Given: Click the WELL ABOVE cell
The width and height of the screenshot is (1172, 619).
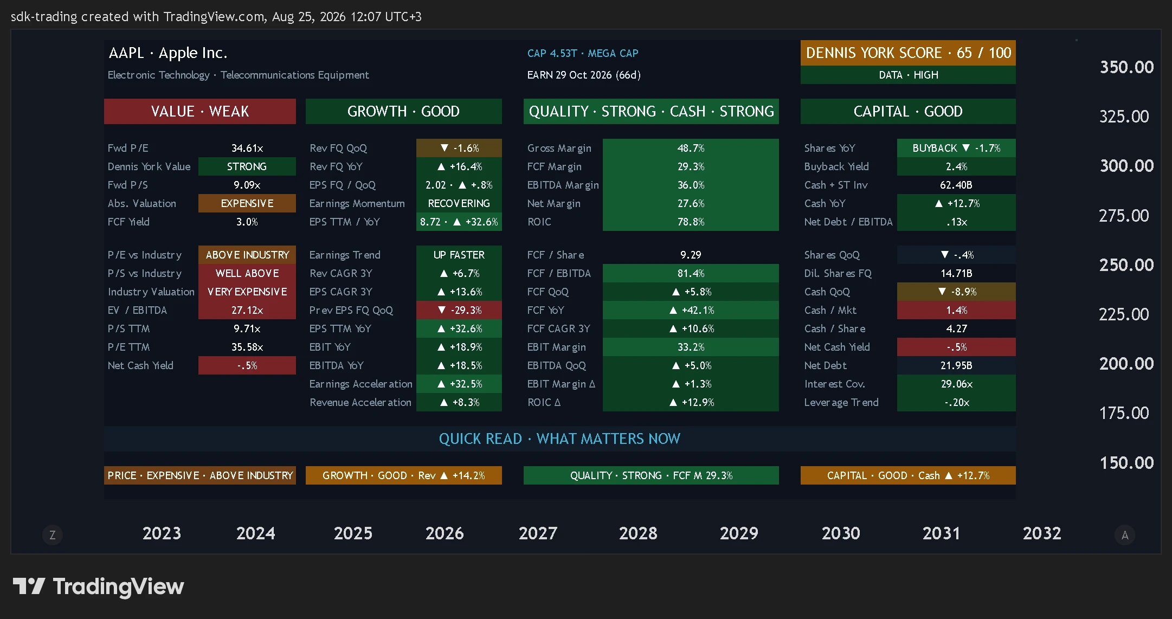Looking at the screenshot, I should pyautogui.click(x=247, y=273).
